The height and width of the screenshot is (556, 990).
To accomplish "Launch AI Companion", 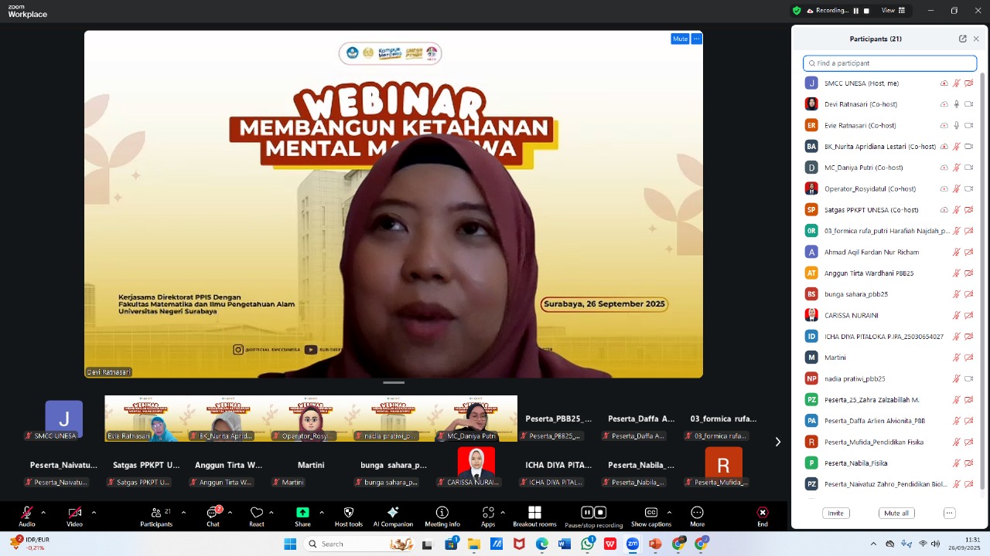I will pyautogui.click(x=393, y=514).
